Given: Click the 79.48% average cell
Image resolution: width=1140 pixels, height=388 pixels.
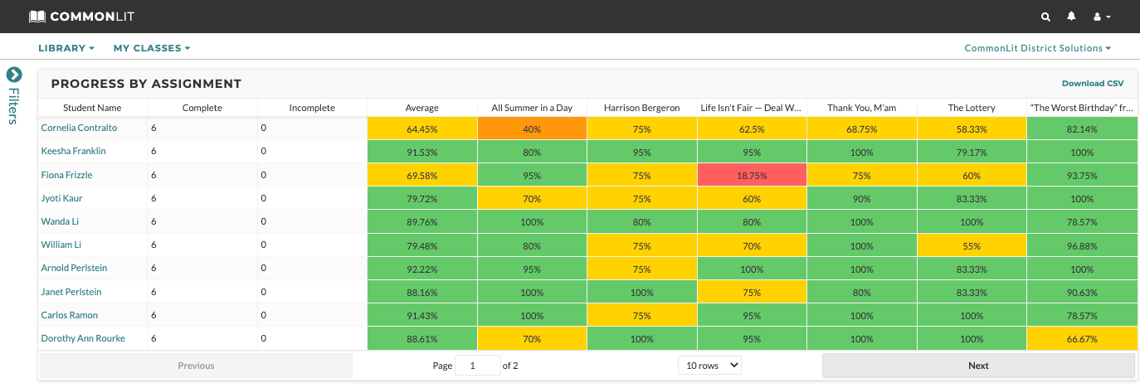Looking at the screenshot, I should (x=422, y=245).
